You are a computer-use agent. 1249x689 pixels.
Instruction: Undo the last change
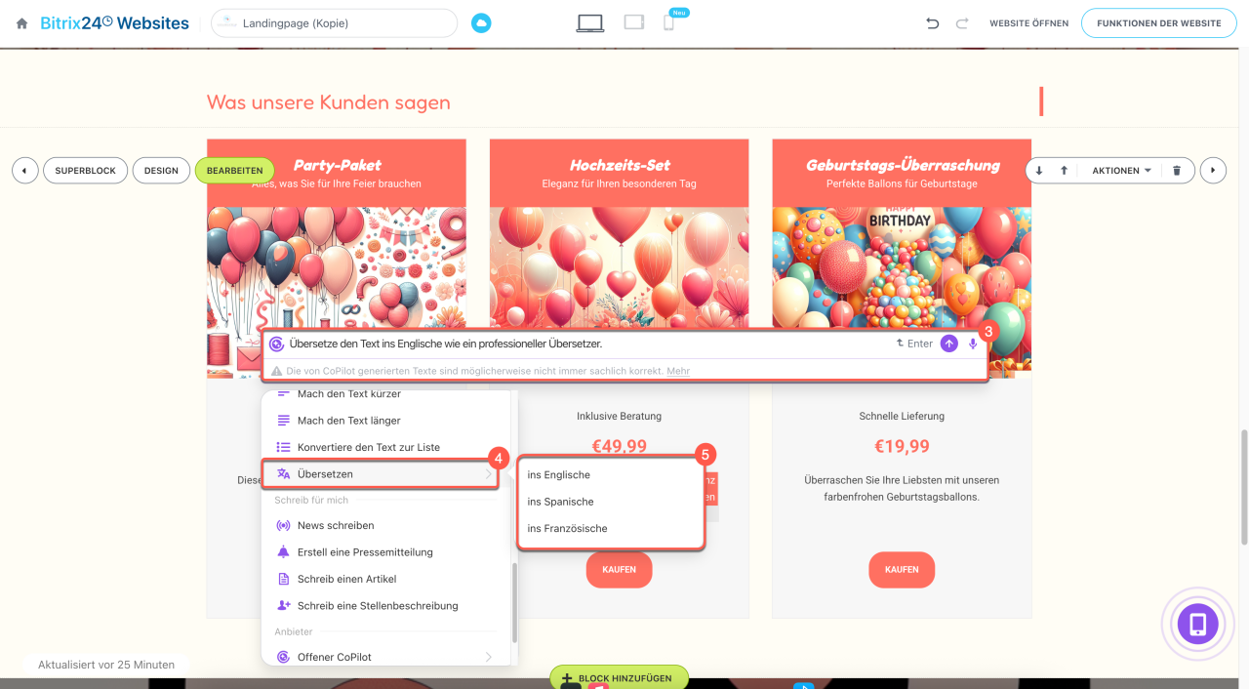coord(933,23)
